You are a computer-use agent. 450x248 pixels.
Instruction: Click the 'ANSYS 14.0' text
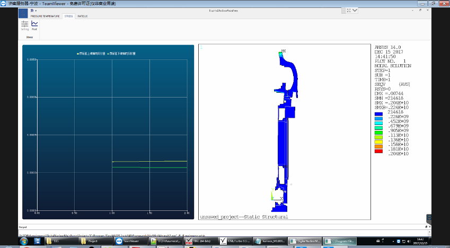click(388, 47)
